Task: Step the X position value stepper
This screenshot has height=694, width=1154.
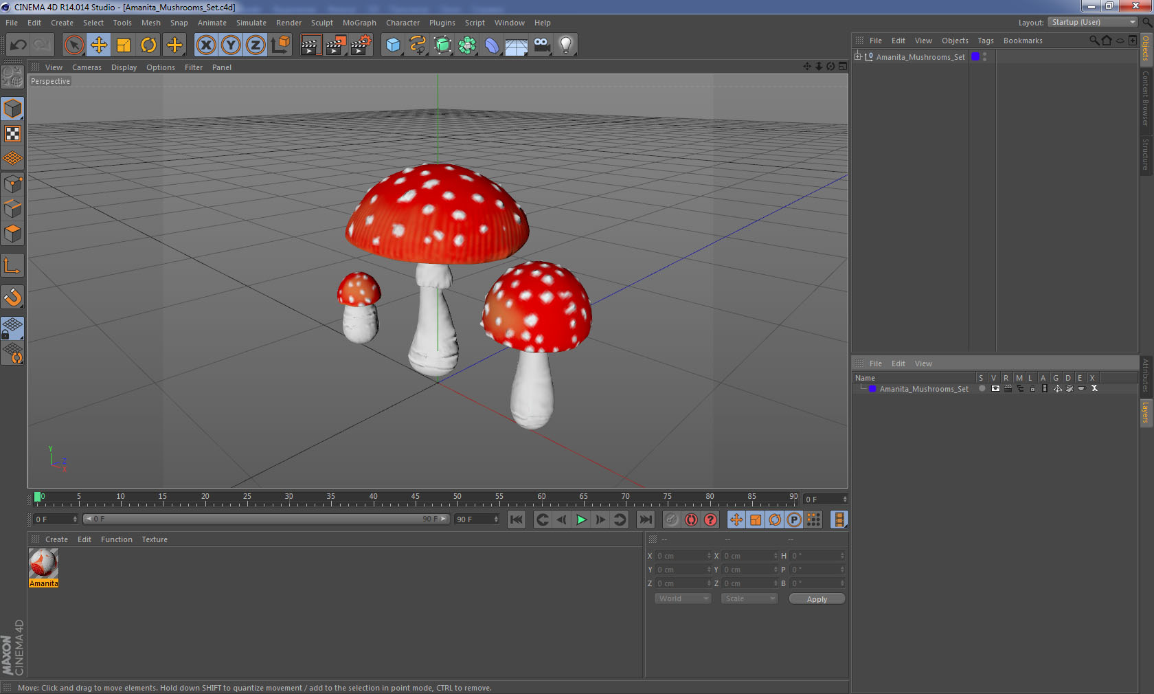Action: 708,555
